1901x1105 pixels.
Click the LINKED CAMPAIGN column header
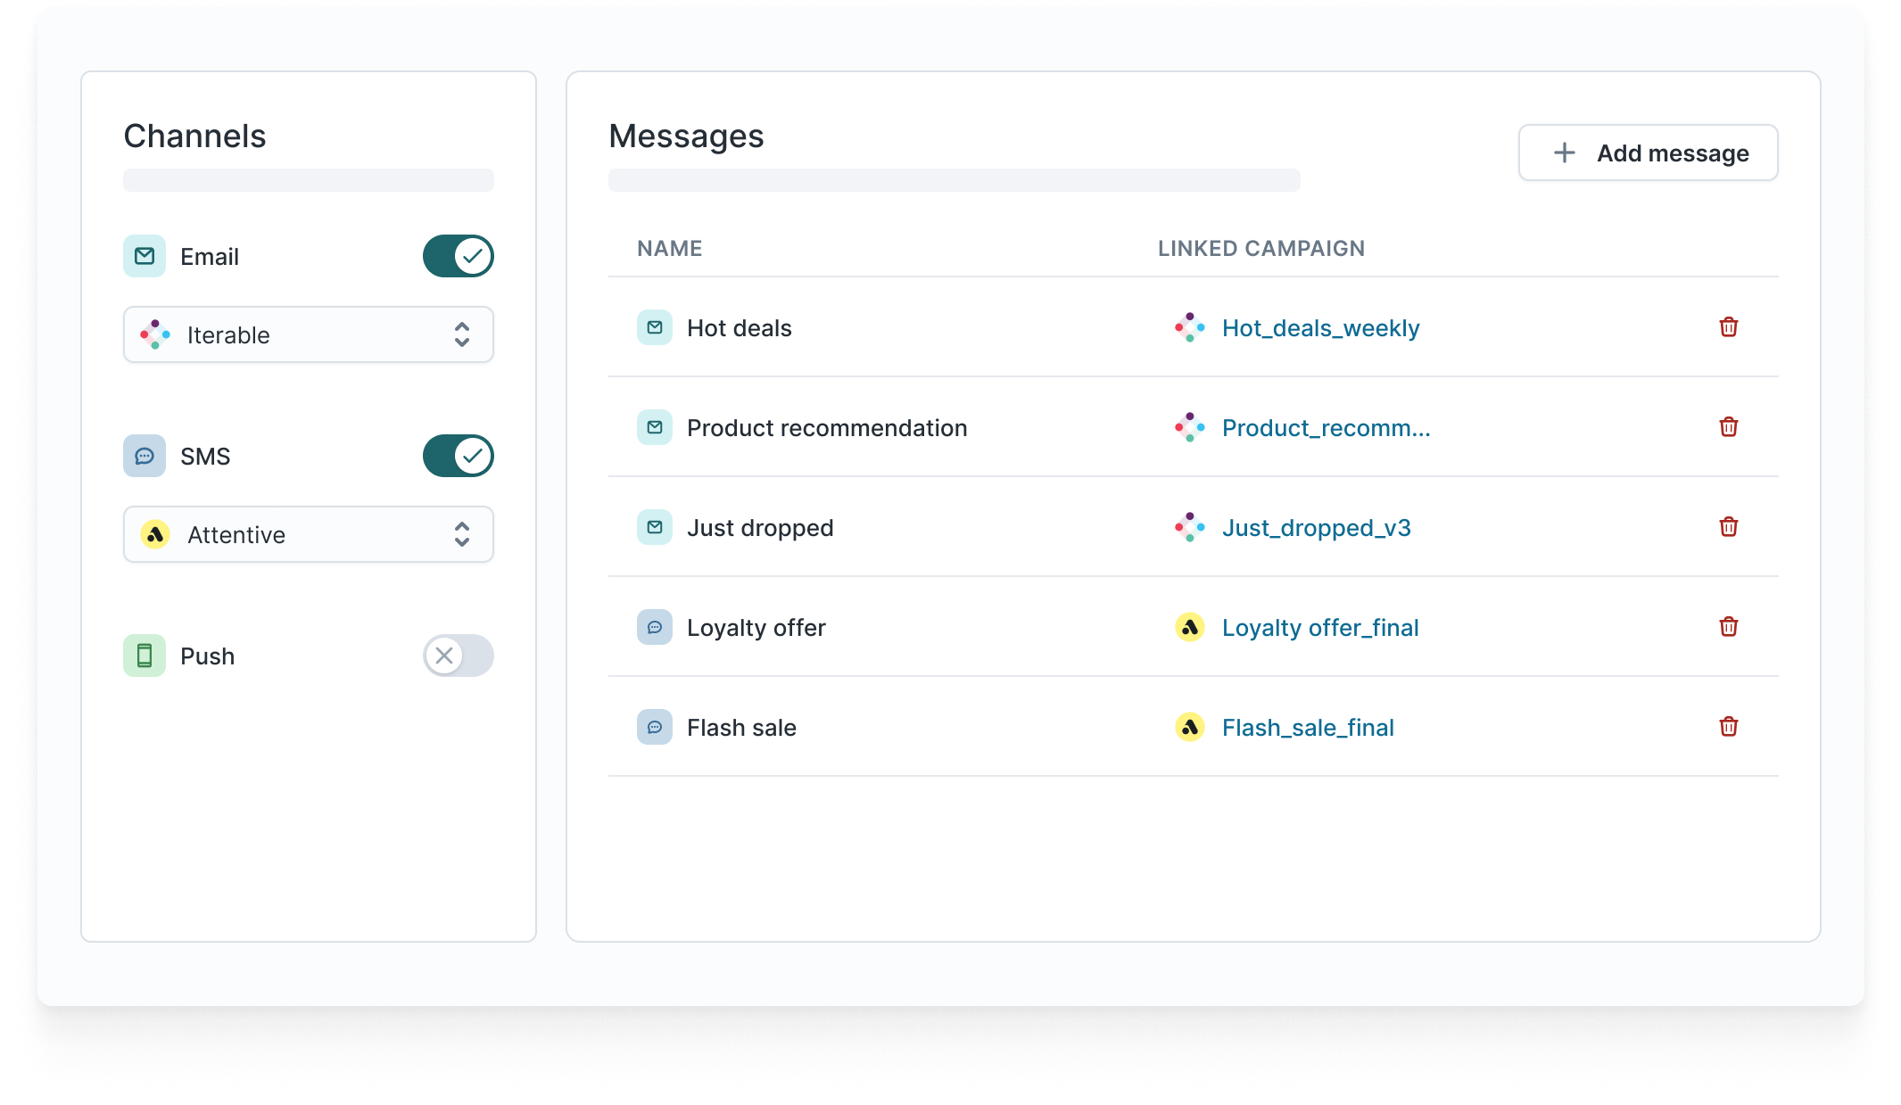click(1260, 249)
